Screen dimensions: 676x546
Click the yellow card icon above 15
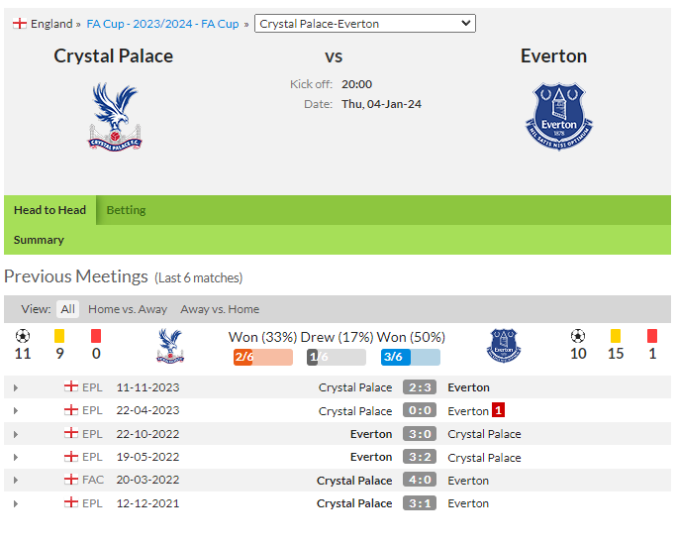click(x=616, y=336)
